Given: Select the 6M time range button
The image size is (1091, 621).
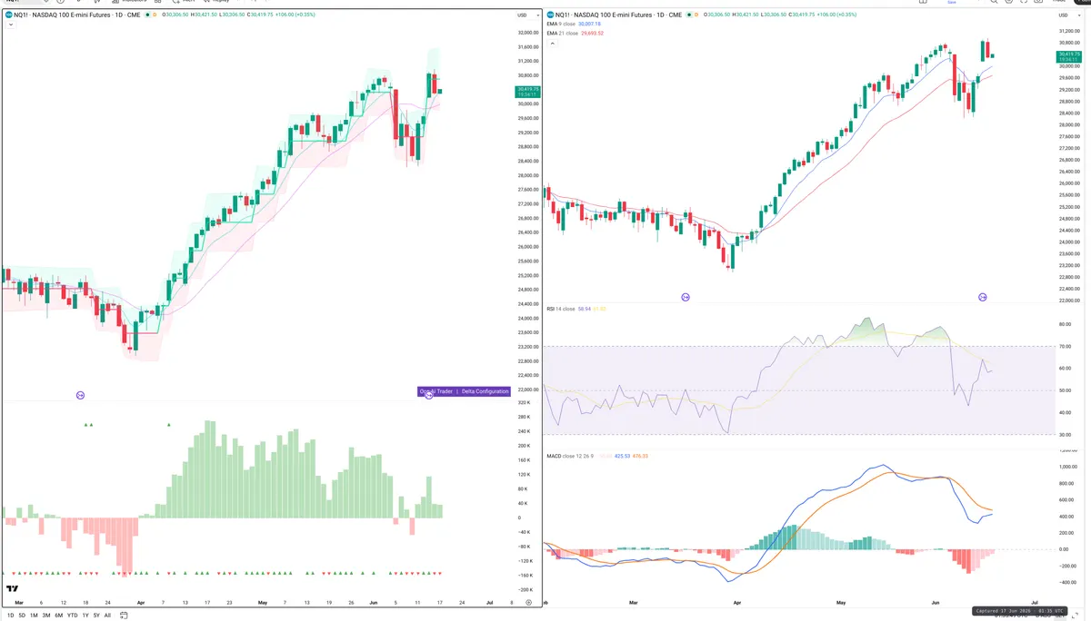Looking at the screenshot, I should (58, 615).
